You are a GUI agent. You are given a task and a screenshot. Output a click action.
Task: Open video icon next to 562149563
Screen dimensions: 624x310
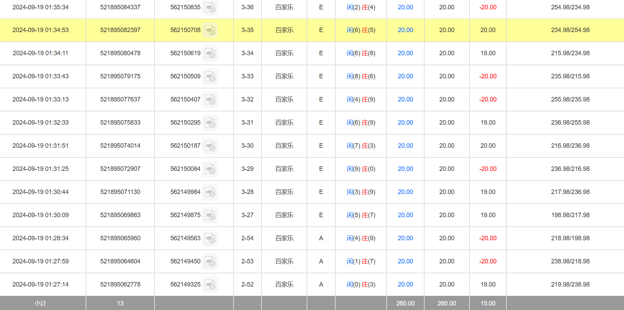click(x=210, y=239)
